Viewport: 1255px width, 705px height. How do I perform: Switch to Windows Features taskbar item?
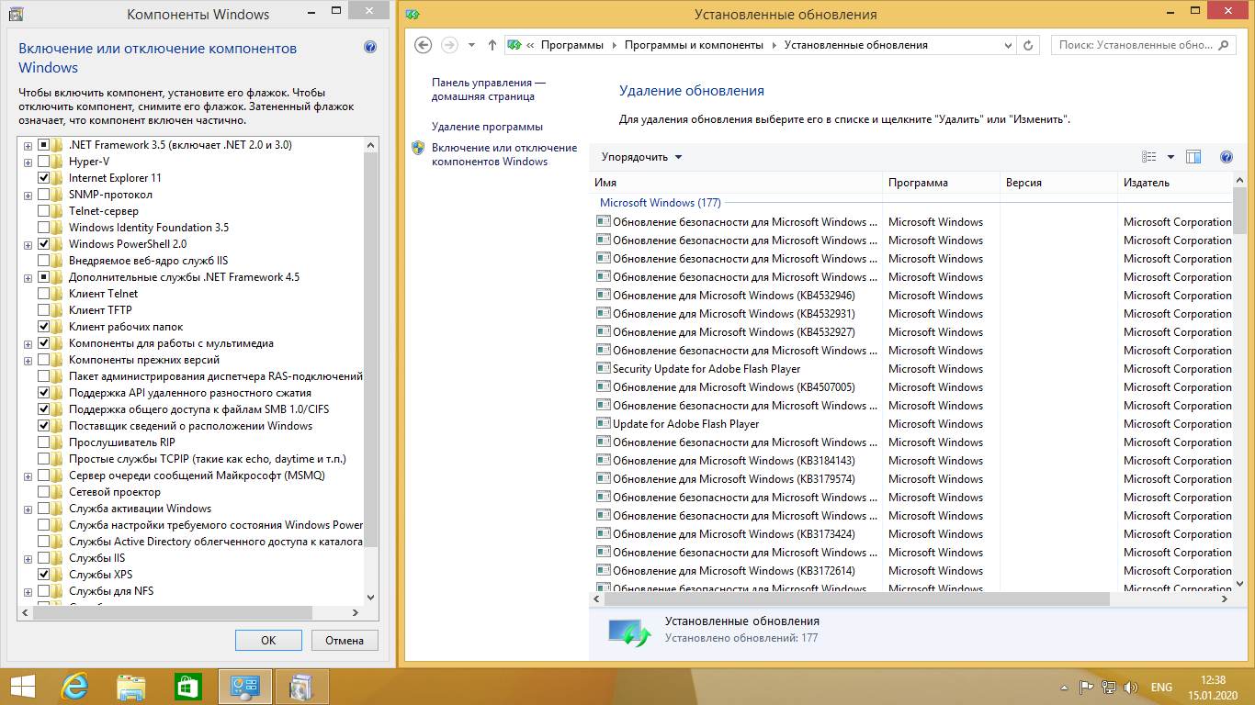tap(301, 687)
